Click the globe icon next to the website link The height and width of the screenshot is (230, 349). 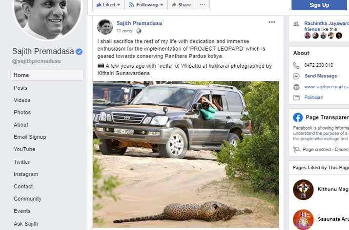[x=296, y=87]
